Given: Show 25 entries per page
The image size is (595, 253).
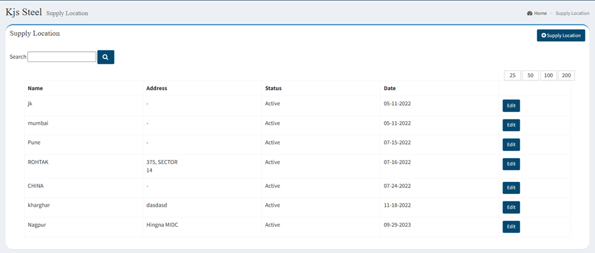Looking at the screenshot, I should [x=512, y=75].
